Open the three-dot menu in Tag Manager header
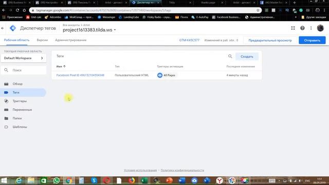329x185 pixels. click(x=311, y=28)
